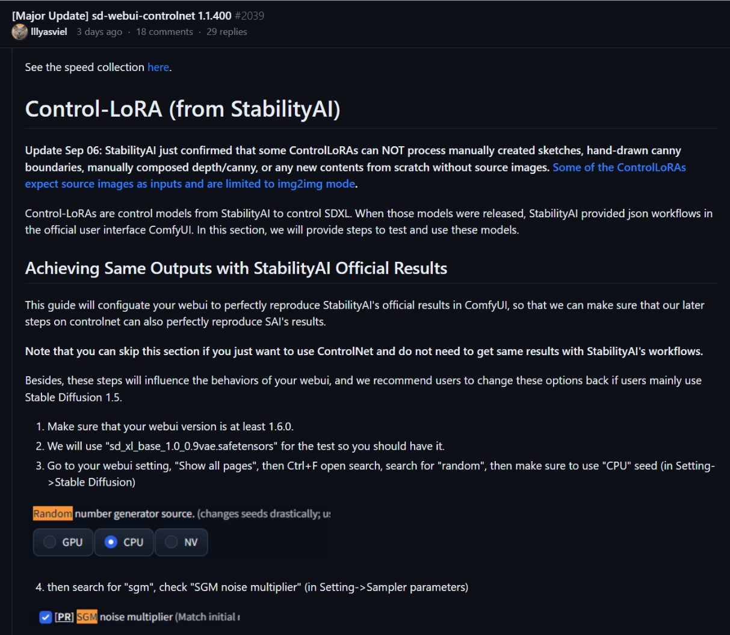The width and height of the screenshot is (730, 635).
Task: Select the NV random number generator source
Action: (x=181, y=542)
